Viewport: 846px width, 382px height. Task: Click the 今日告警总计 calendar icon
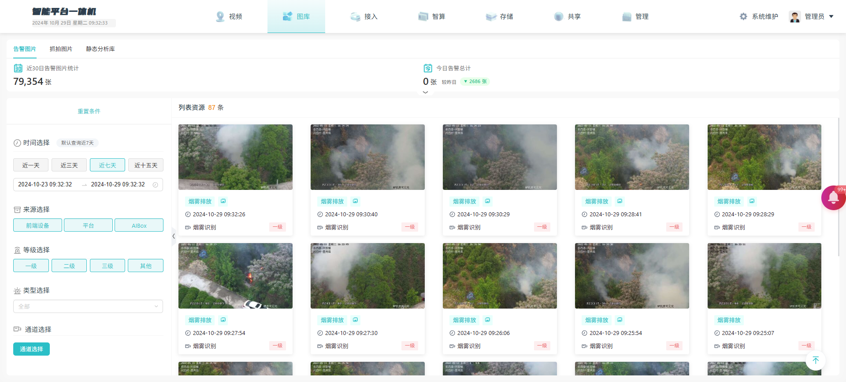(x=428, y=68)
